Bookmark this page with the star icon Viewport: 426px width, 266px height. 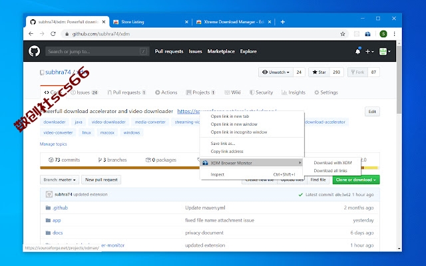coord(343,34)
